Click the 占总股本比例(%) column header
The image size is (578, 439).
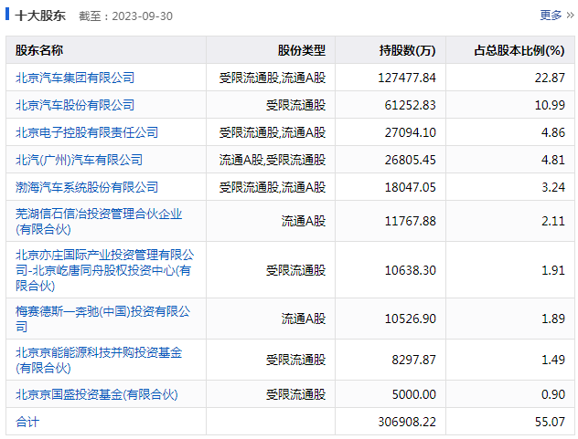(519, 50)
